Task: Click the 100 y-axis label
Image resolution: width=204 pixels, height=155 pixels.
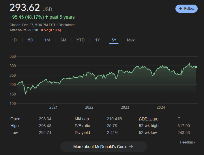Action: [13, 104]
